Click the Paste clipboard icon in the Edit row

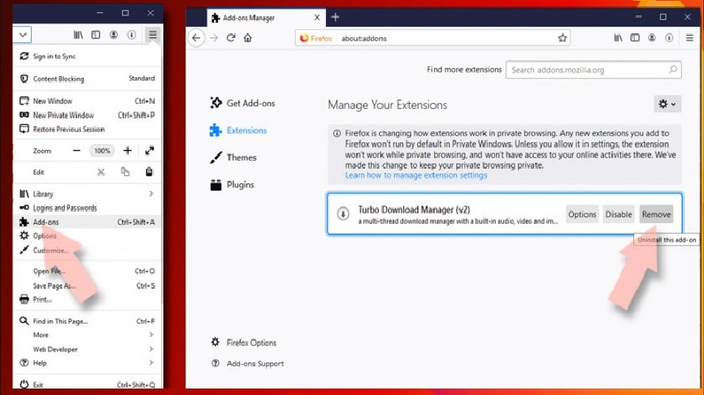[150, 172]
